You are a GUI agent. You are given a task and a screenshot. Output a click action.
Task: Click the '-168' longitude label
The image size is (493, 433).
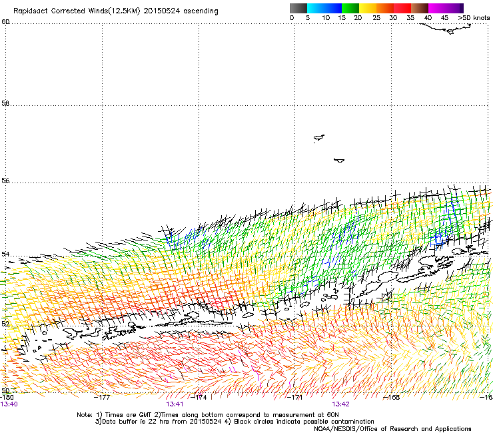coord(392,398)
